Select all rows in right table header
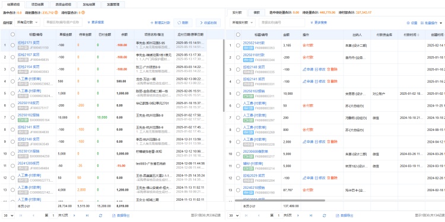The height and width of the screenshot is (222, 445). pos(238,34)
